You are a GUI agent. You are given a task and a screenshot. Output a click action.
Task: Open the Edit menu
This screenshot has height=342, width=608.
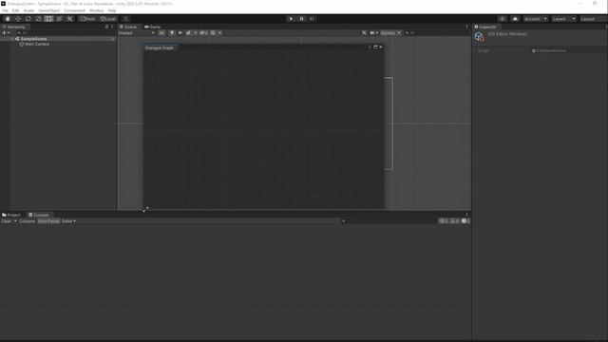15,10
